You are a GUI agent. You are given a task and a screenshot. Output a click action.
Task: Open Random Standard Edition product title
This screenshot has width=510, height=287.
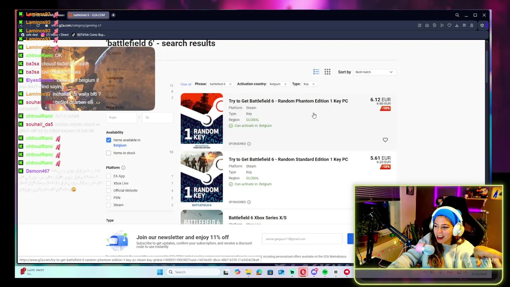(x=288, y=159)
